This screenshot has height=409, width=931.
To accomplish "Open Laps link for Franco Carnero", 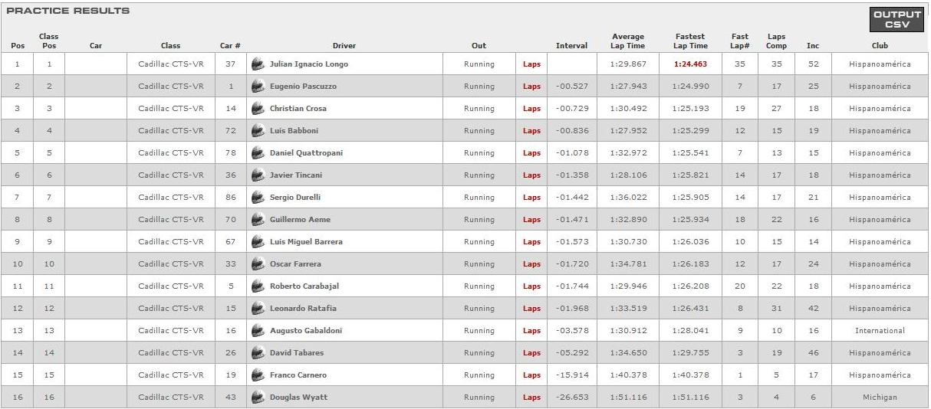I will point(531,375).
